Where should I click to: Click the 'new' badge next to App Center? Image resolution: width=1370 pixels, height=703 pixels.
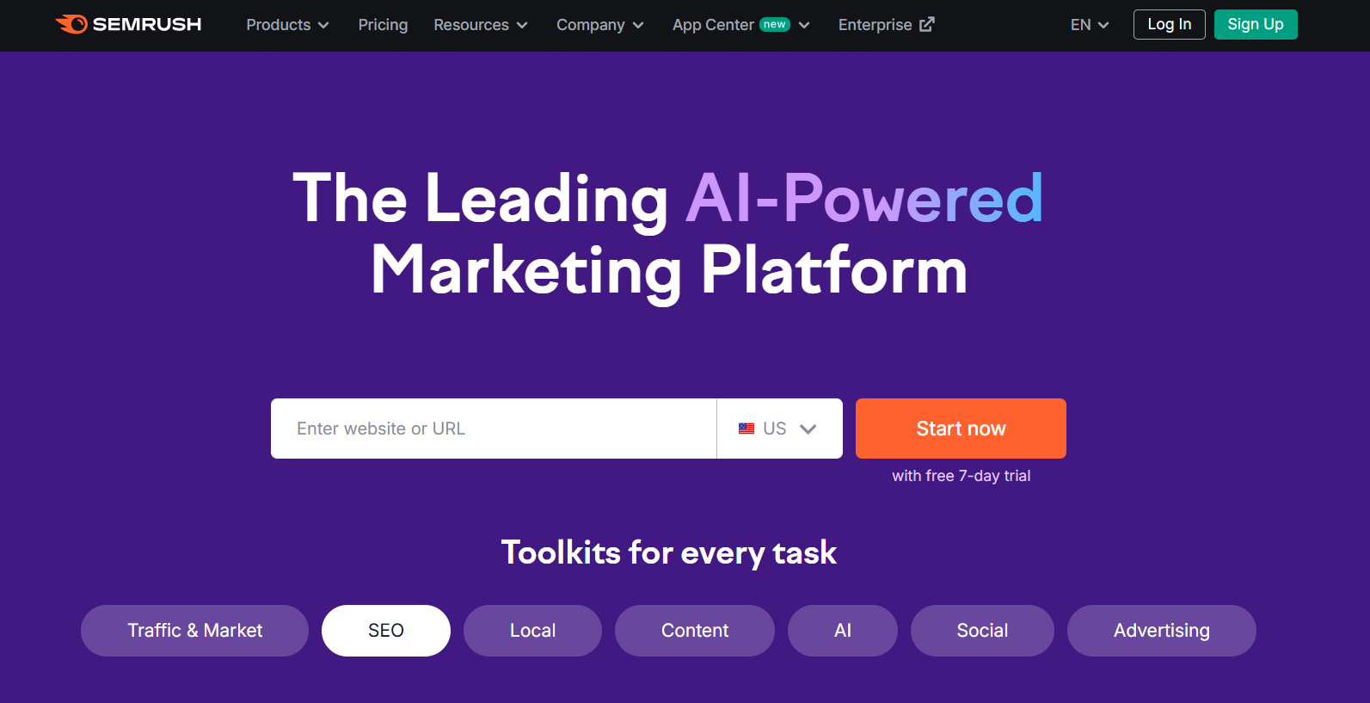coord(773,25)
